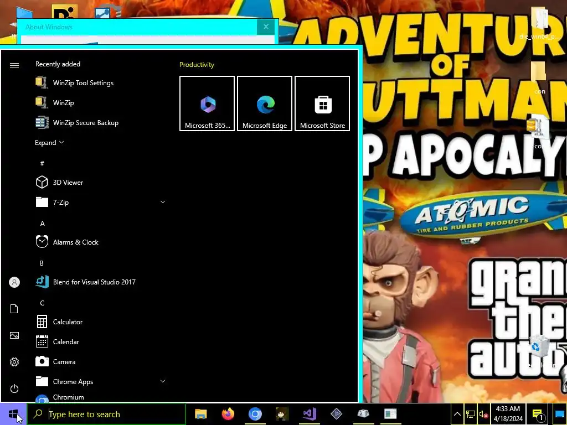Viewport: 567px width, 425px height.
Task: Launch Microsoft Edge tile
Action: 265,103
